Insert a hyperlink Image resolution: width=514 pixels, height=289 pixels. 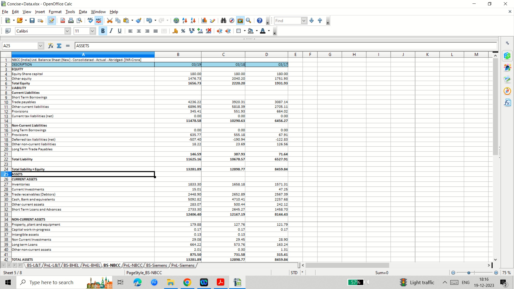(176, 21)
